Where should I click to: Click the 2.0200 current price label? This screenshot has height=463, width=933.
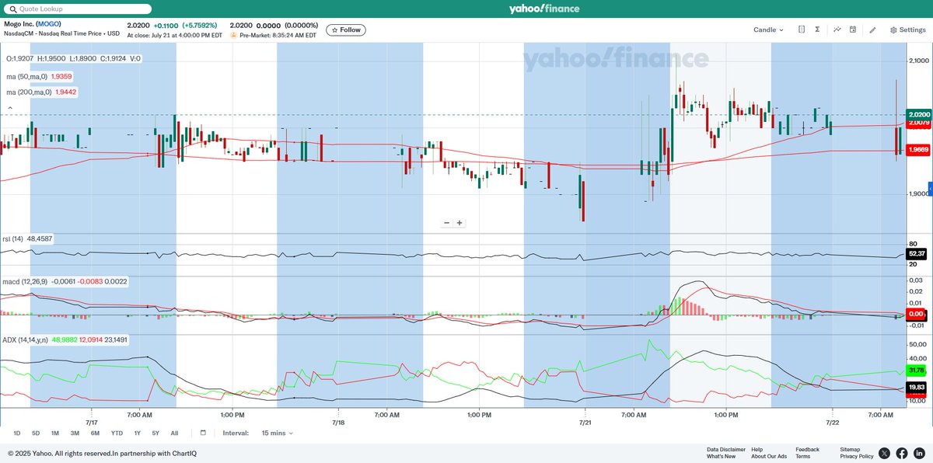[918, 114]
